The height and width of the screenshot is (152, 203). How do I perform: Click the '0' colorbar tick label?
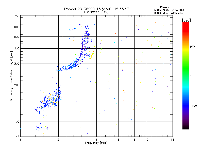click(x=190, y=76)
